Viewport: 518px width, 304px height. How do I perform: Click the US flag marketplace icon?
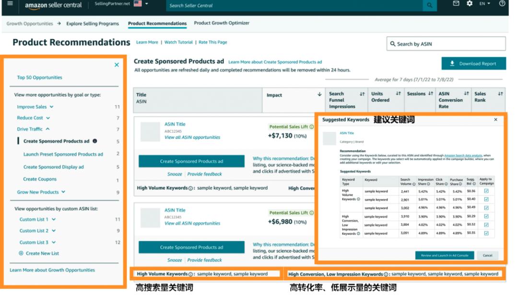(138, 4)
